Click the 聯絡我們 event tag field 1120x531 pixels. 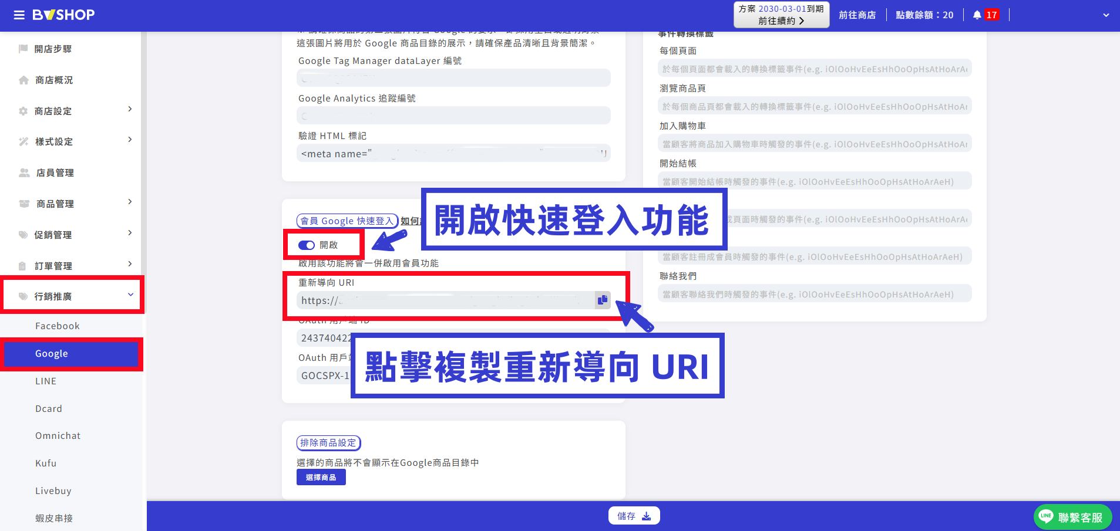coord(815,294)
